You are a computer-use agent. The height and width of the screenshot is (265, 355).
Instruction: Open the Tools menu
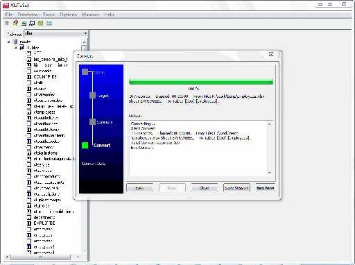tap(49, 15)
